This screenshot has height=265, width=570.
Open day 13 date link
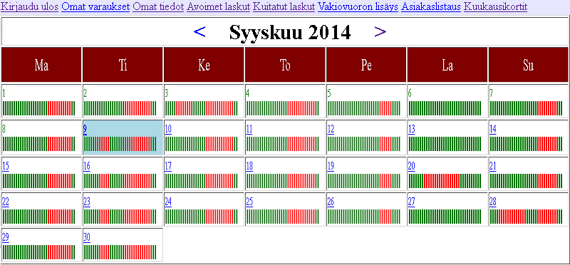coord(412,130)
